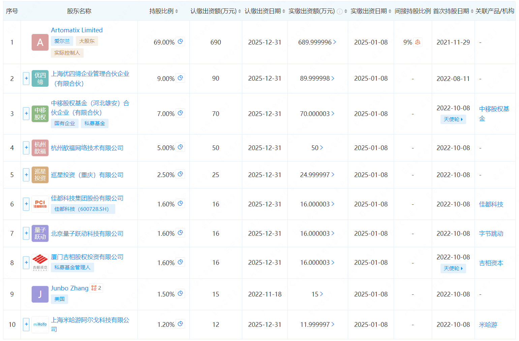
Task: Open pie chart icon next to 9.00%
Action: 180,78
